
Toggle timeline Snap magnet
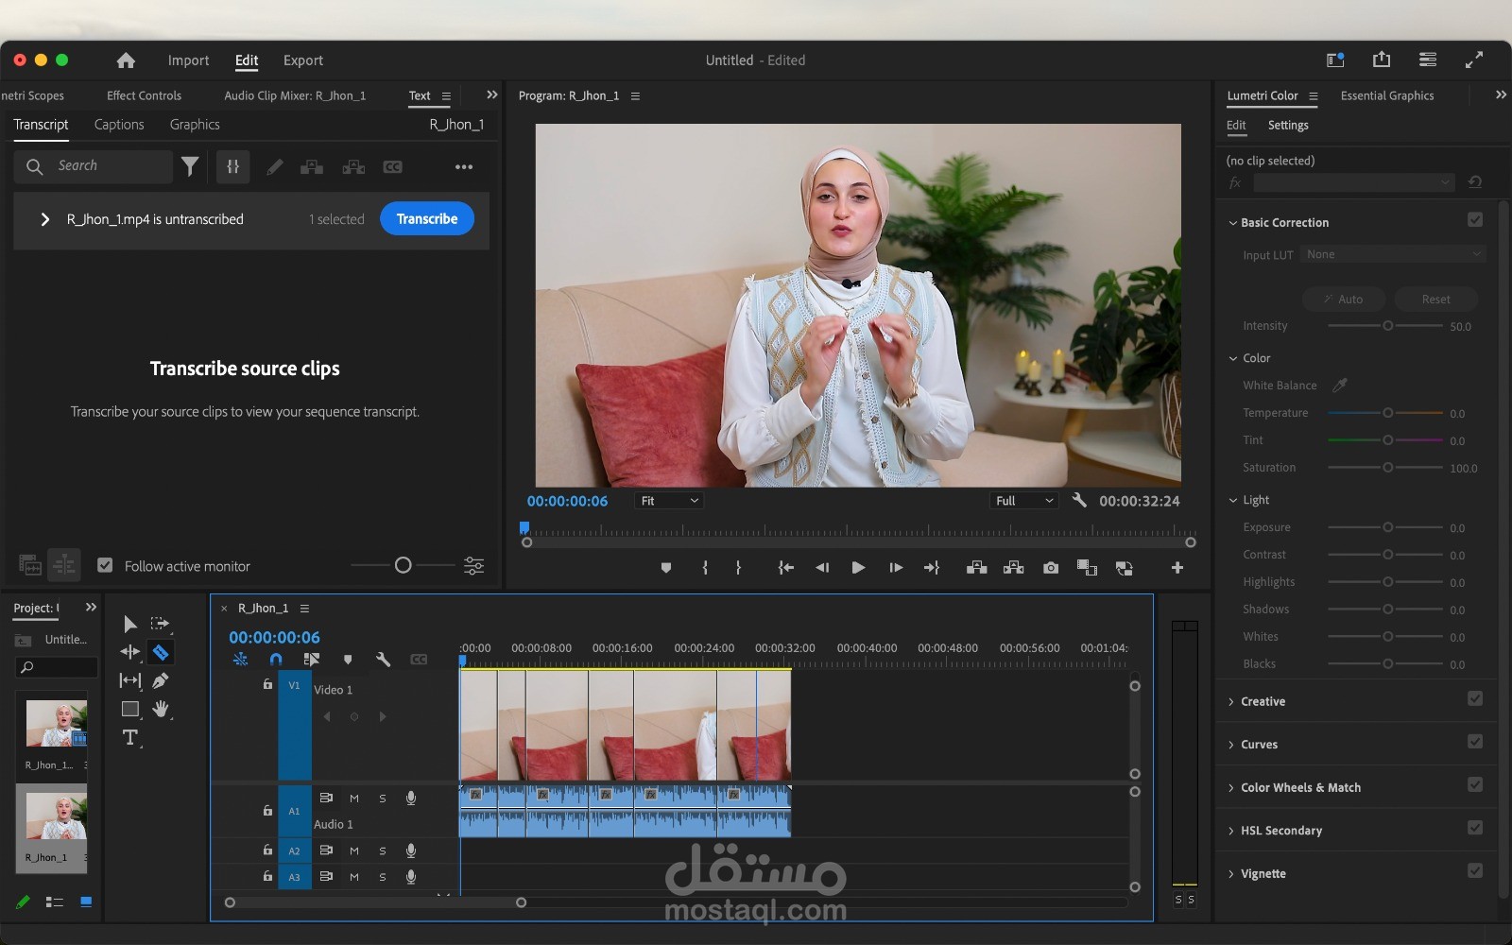tap(275, 660)
